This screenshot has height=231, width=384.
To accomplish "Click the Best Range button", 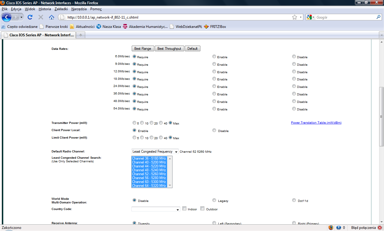I will pyautogui.click(x=143, y=49).
